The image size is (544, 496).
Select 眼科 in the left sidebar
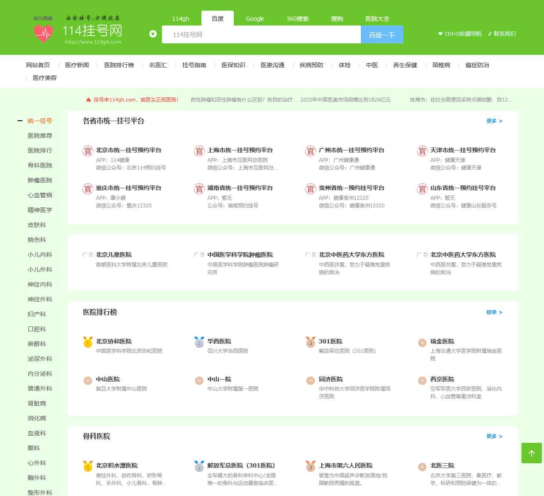click(34, 448)
